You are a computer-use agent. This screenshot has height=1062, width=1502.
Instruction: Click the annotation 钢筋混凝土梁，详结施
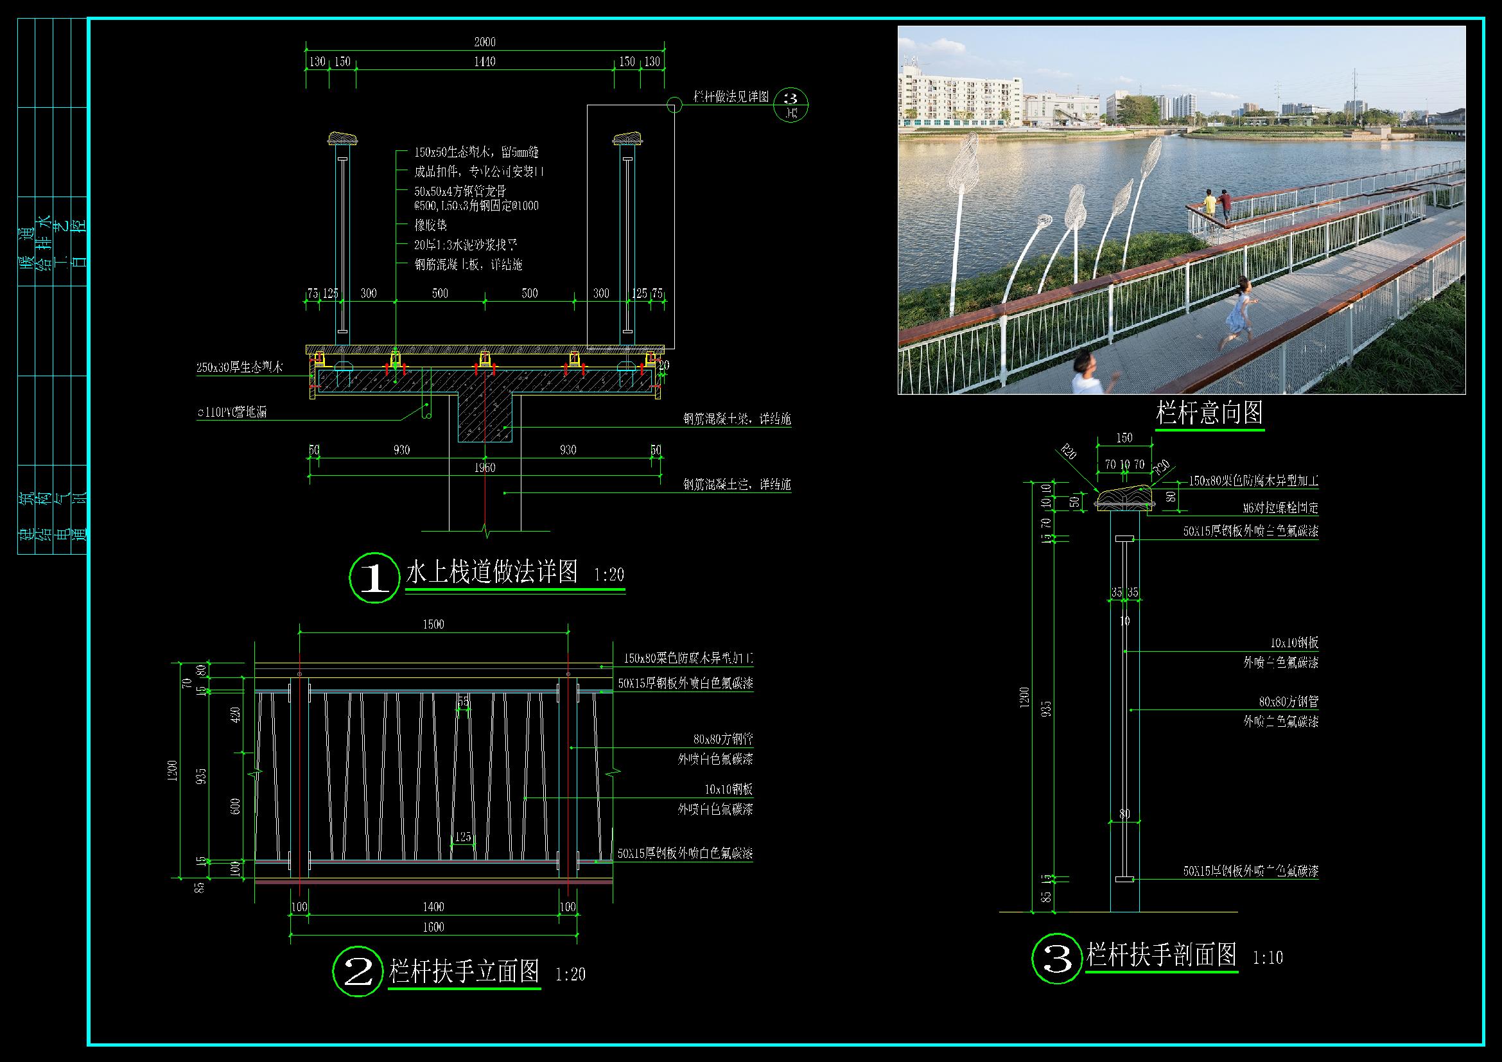(737, 419)
